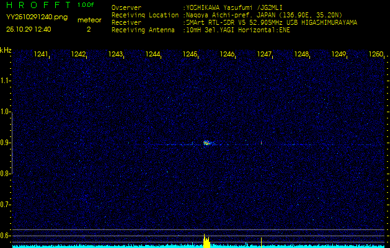390x248 pixels.
Task: Click the HROFFT title text
Action: pyautogui.click(x=37, y=5)
